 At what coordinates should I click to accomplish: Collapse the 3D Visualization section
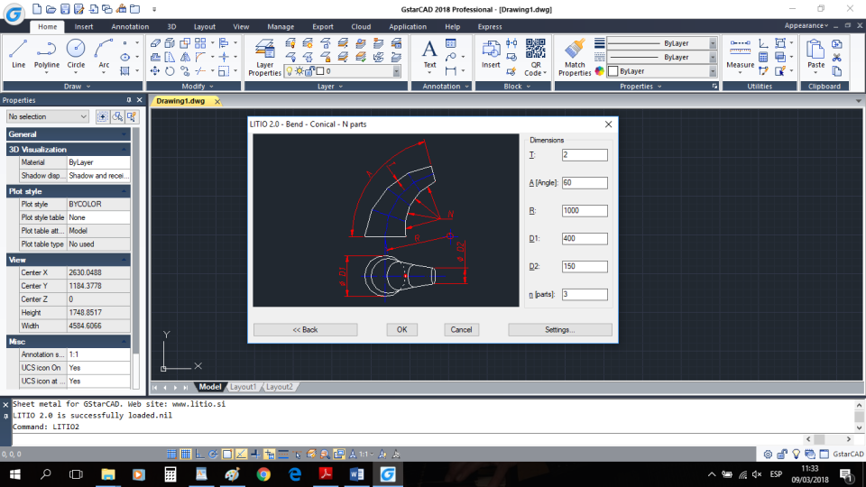tap(69, 149)
